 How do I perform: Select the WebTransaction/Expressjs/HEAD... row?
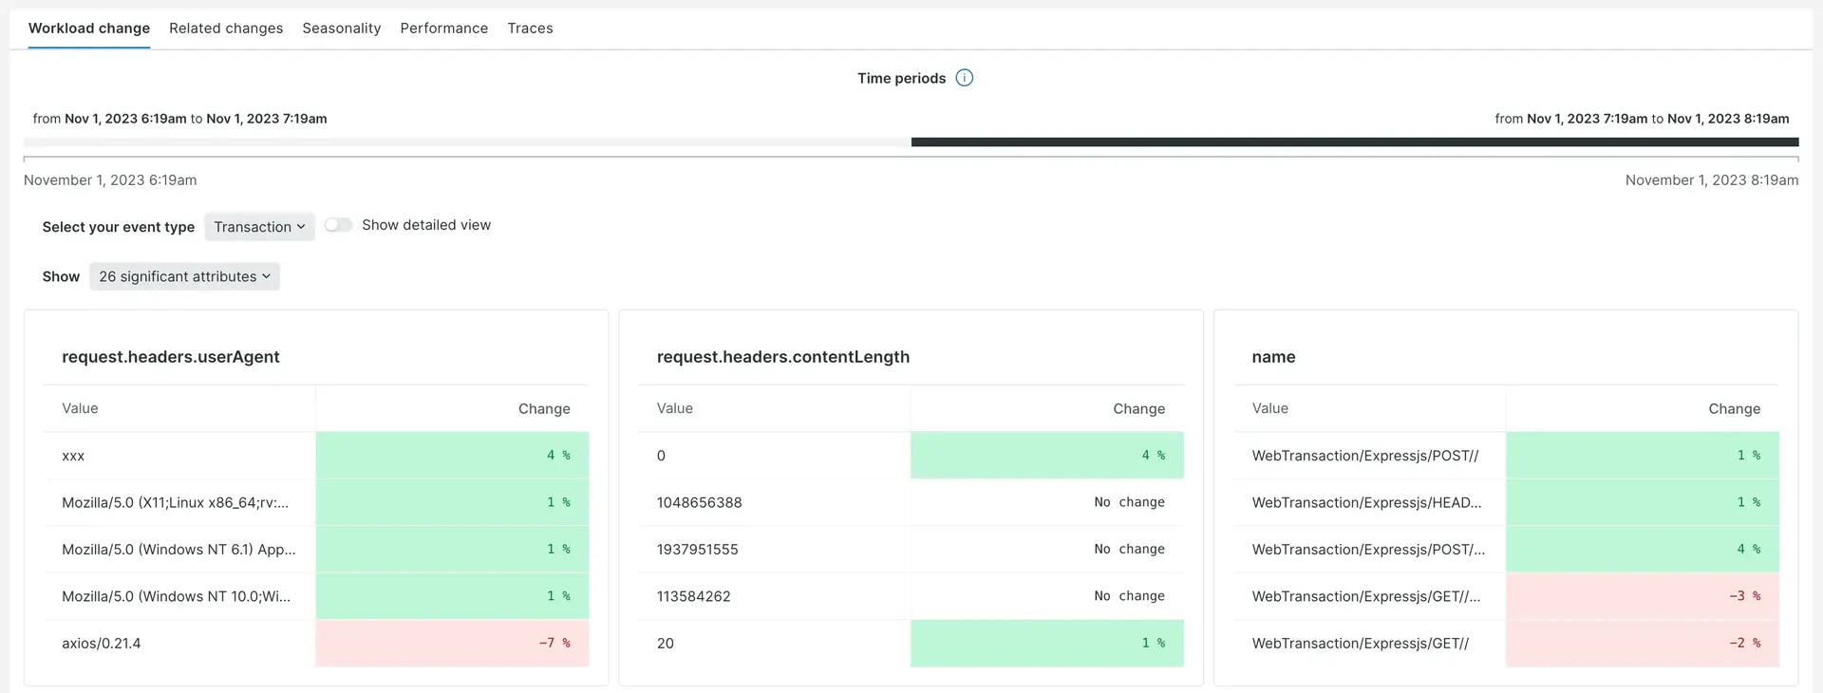point(1366,502)
